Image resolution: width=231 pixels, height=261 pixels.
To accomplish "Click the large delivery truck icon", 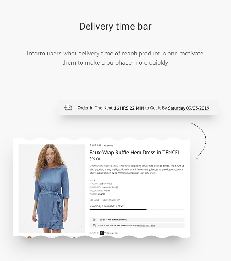I will (x=68, y=108).
